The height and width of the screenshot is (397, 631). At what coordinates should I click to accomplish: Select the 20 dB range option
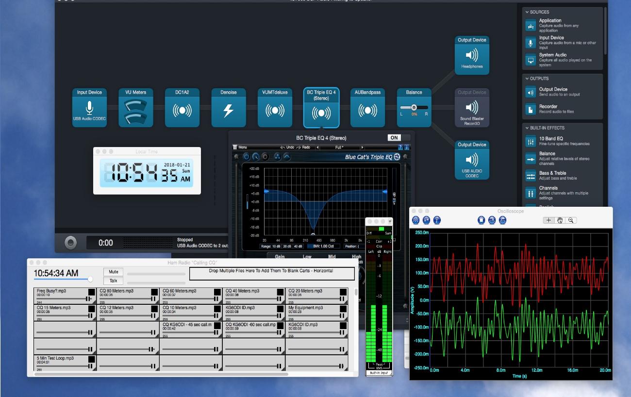click(287, 247)
